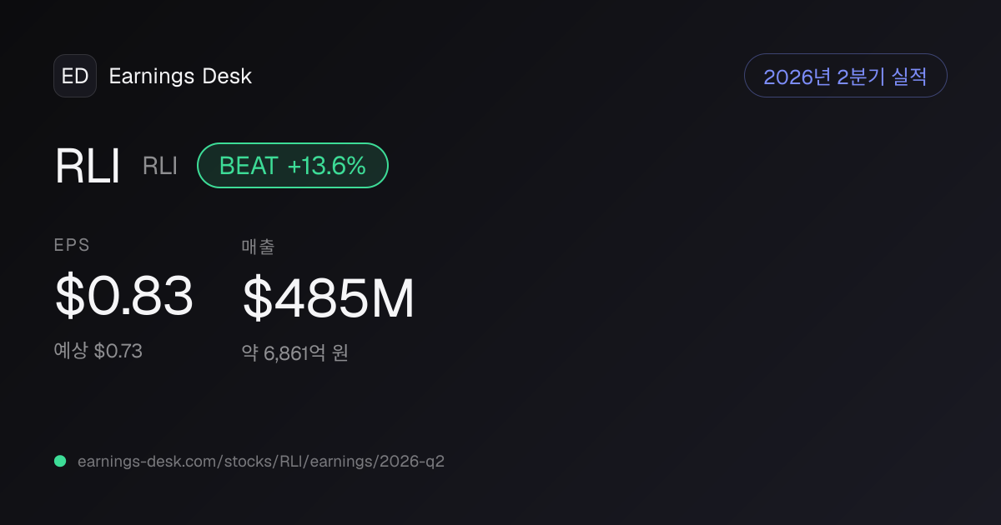Select the 2026년 2분기 실적 badge
The width and height of the screenshot is (1001, 525).
click(x=845, y=76)
